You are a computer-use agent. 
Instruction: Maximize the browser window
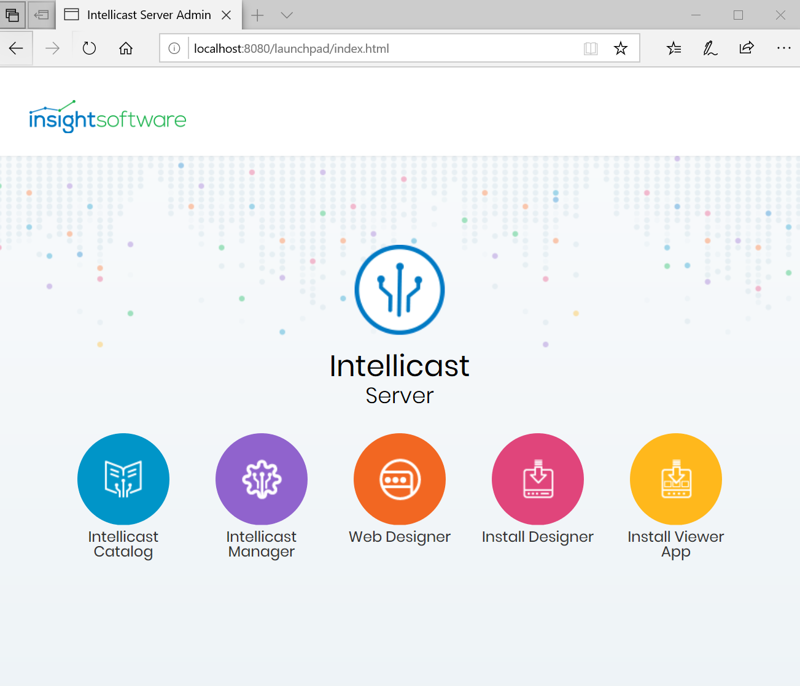pyautogui.click(x=739, y=15)
